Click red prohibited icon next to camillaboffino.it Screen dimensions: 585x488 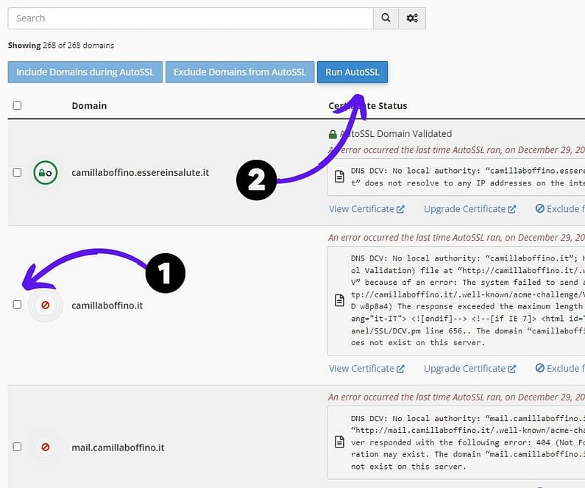[x=46, y=305]
